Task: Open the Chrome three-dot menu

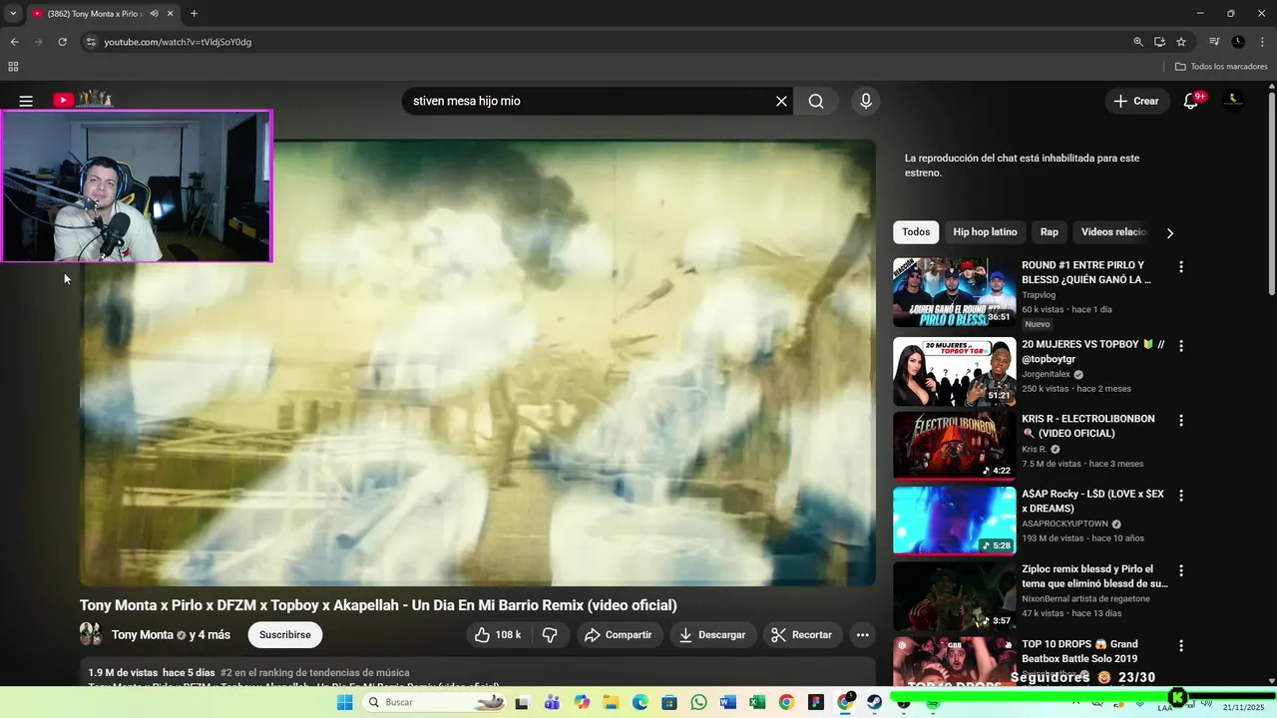Action: tap(1263, 42)
